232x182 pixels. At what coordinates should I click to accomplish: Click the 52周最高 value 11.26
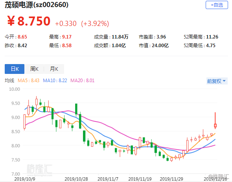coord(212,37)
